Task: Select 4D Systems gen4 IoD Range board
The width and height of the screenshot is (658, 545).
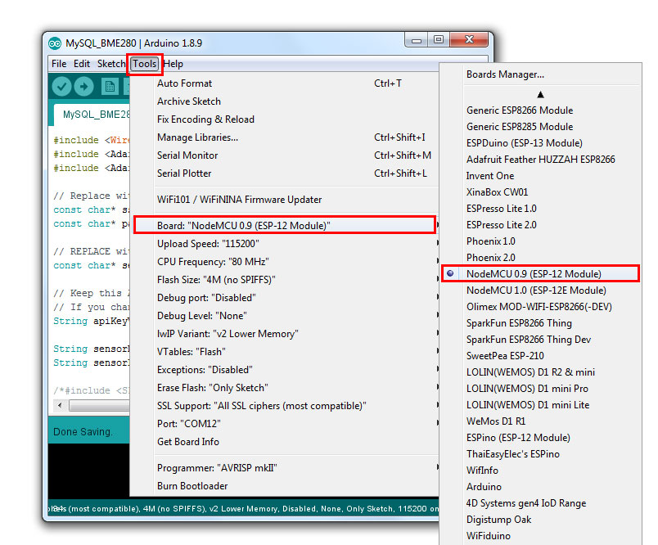Action: pyautogui.click(x=540, y=503)
